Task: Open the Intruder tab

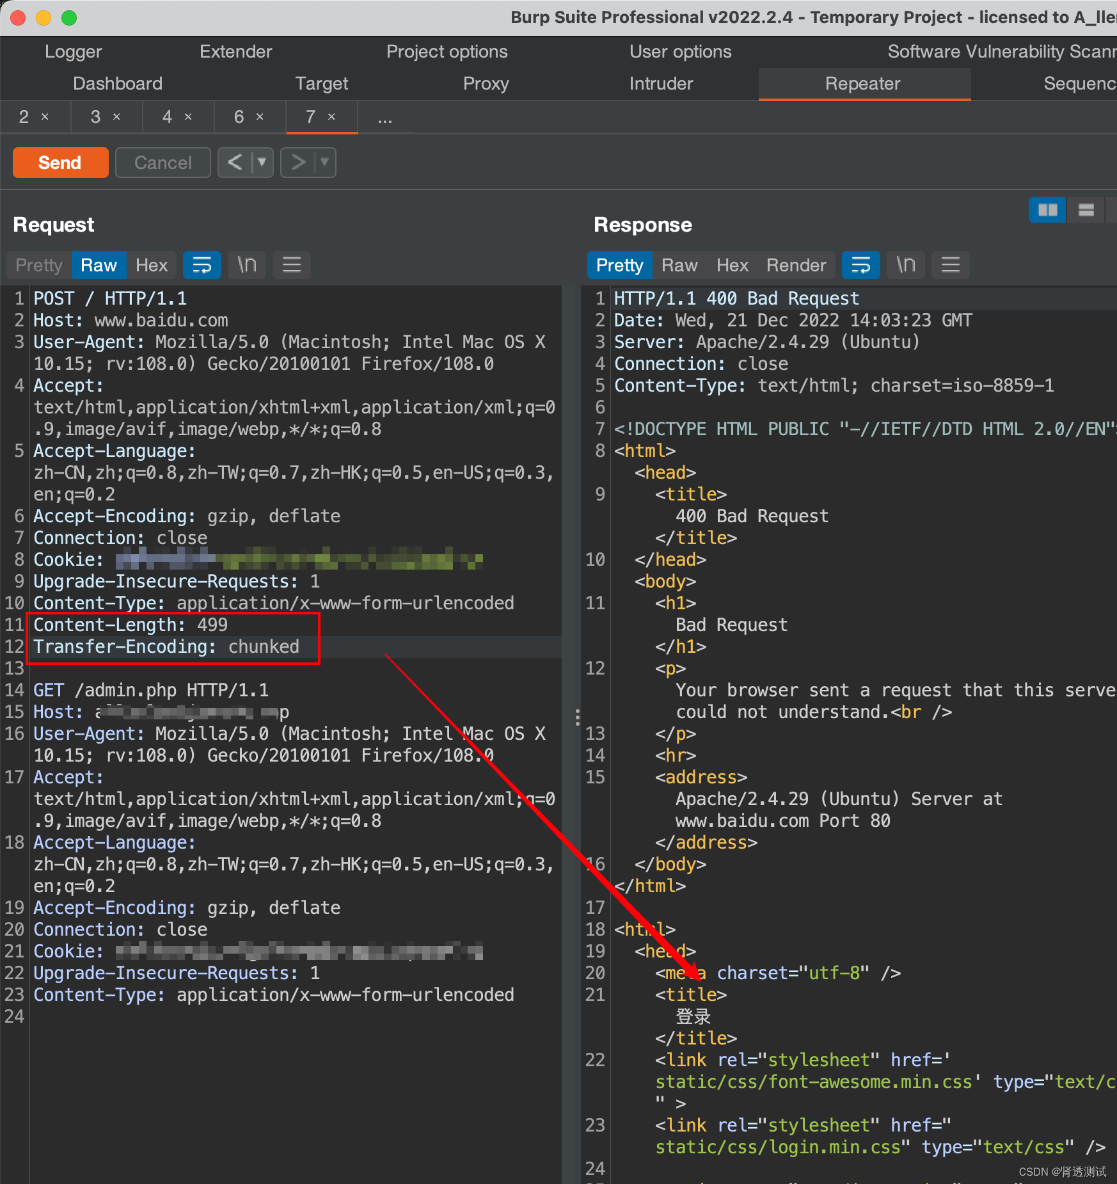Action: pos(661,83)
